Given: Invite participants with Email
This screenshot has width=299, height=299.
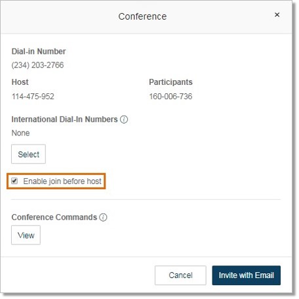Looking at the screenshot, I should click(x=246, y=275).
